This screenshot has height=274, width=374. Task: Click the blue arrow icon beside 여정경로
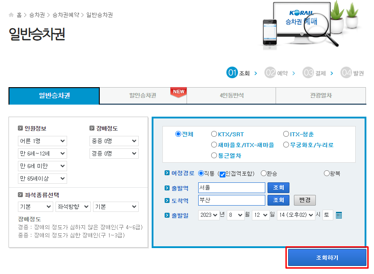click(167, 173)
